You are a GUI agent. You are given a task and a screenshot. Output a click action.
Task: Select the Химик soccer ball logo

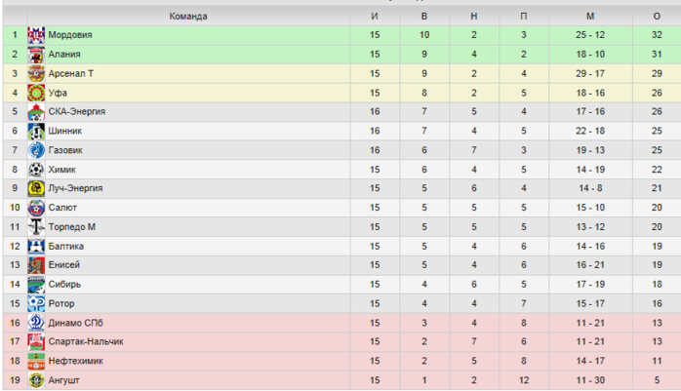[x=36, y=170]
